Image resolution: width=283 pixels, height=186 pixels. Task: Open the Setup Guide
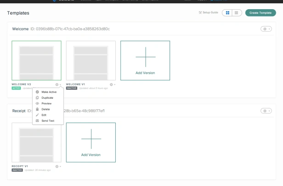point(209,12)
